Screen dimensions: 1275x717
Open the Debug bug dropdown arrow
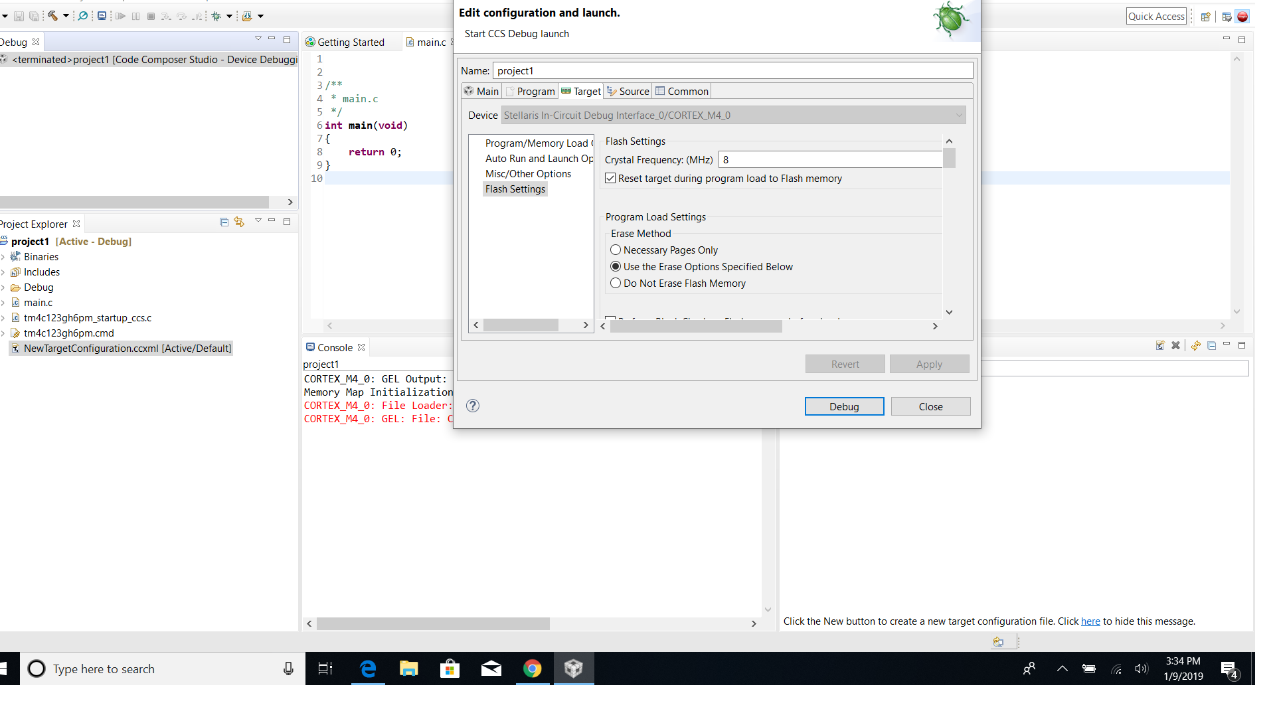[230, 16]
